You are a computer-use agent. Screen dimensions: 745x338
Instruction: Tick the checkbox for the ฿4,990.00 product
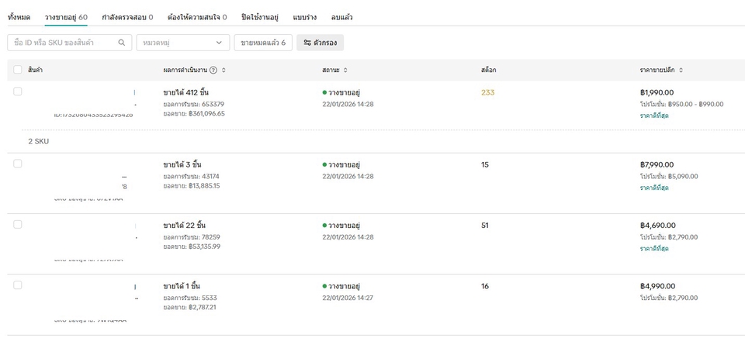tap(18, 285)
